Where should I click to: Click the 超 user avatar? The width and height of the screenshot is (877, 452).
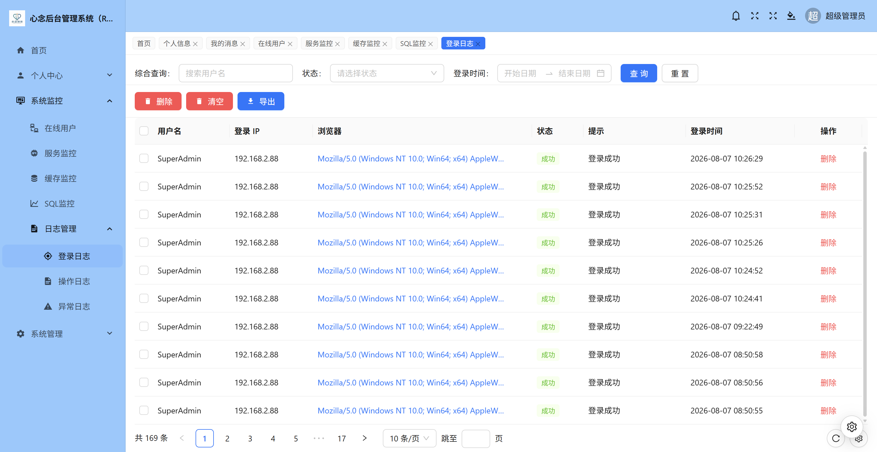(813, 16)
